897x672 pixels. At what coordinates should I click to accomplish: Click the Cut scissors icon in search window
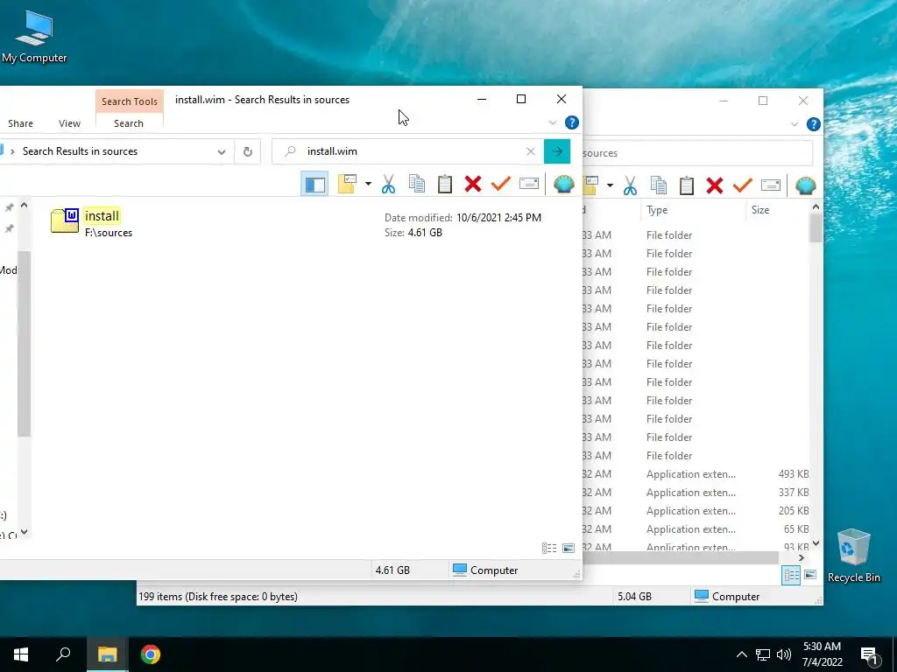(388, 184)
